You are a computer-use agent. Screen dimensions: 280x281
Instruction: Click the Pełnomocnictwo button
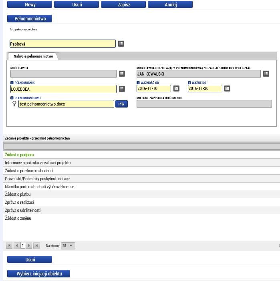click(x=30, y=19)
